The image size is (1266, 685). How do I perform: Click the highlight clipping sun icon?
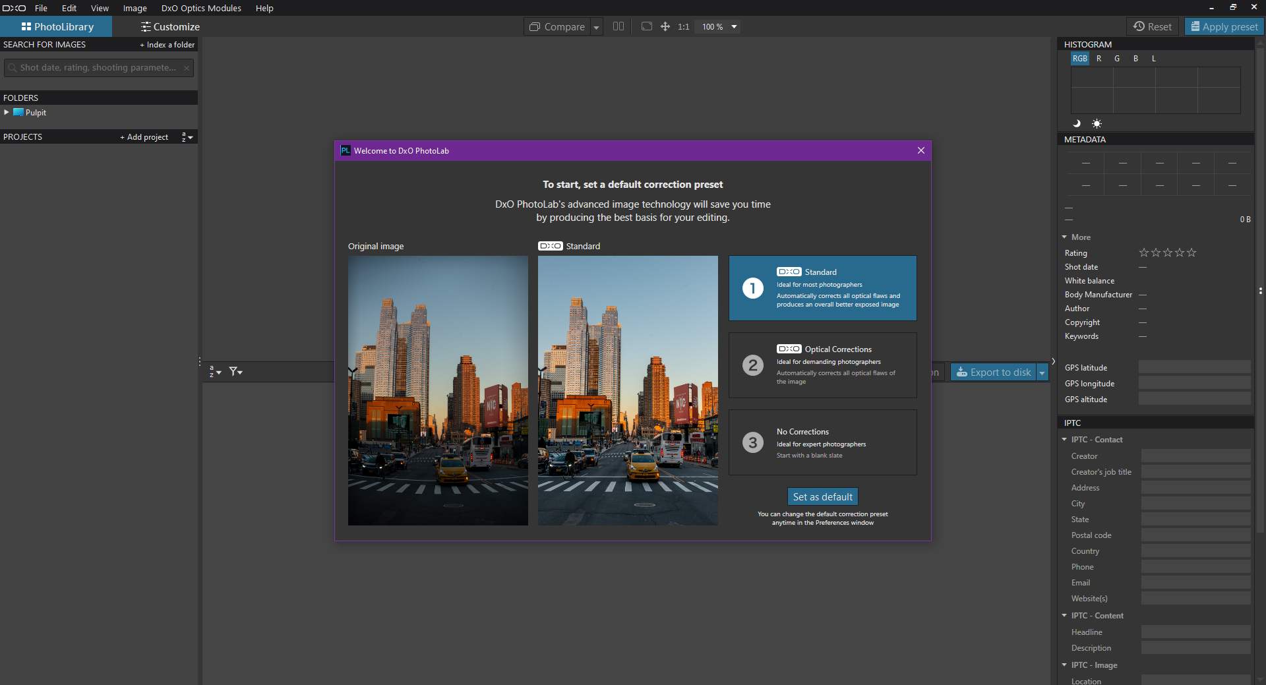(1097, 123)
